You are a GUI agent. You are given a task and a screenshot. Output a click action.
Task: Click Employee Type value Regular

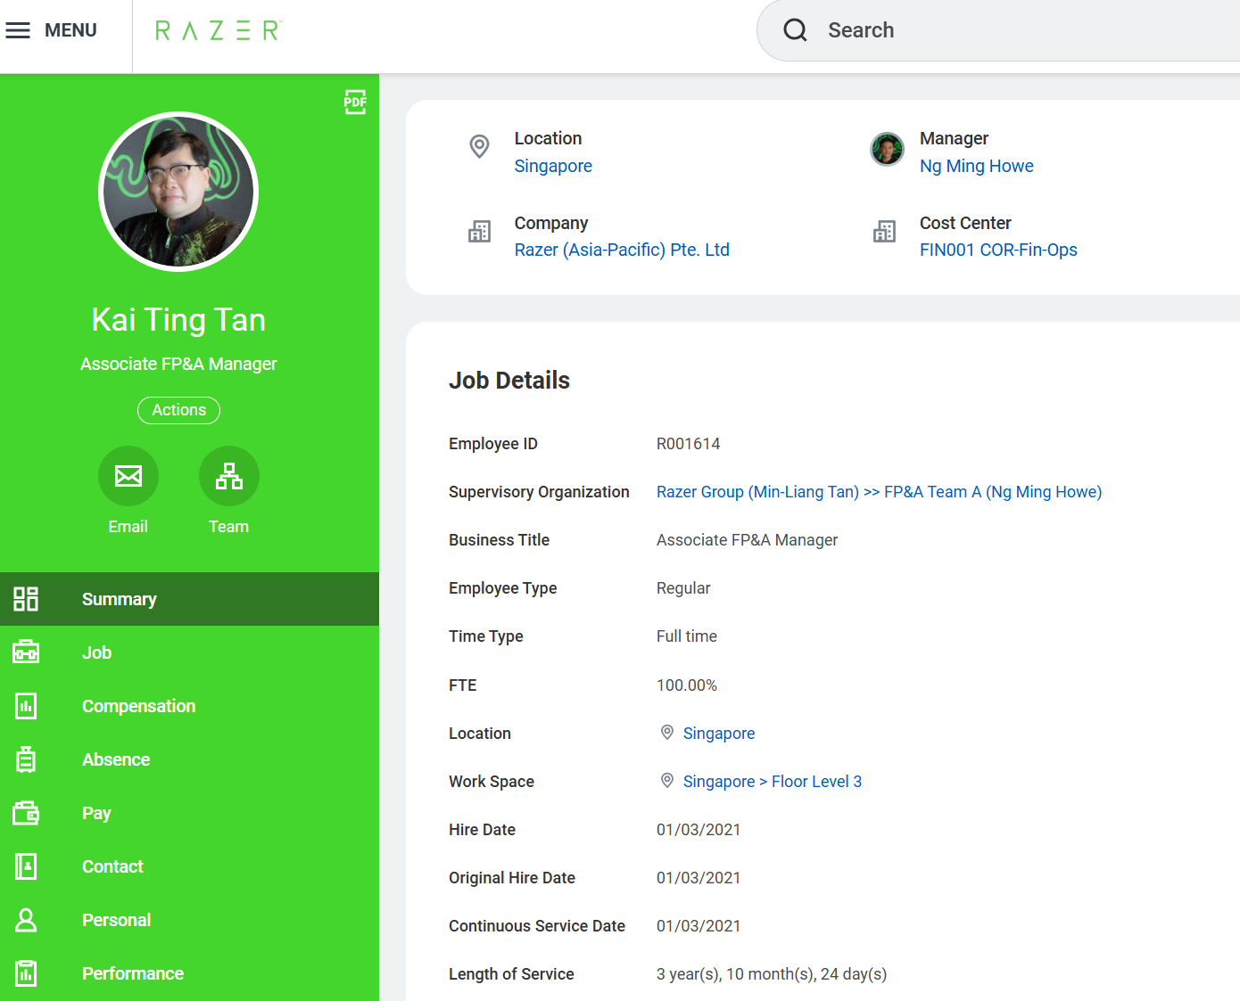click(683, 588)
